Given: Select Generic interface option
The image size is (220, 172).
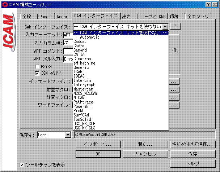Looking at the screenshot, I should coord(121,67).
